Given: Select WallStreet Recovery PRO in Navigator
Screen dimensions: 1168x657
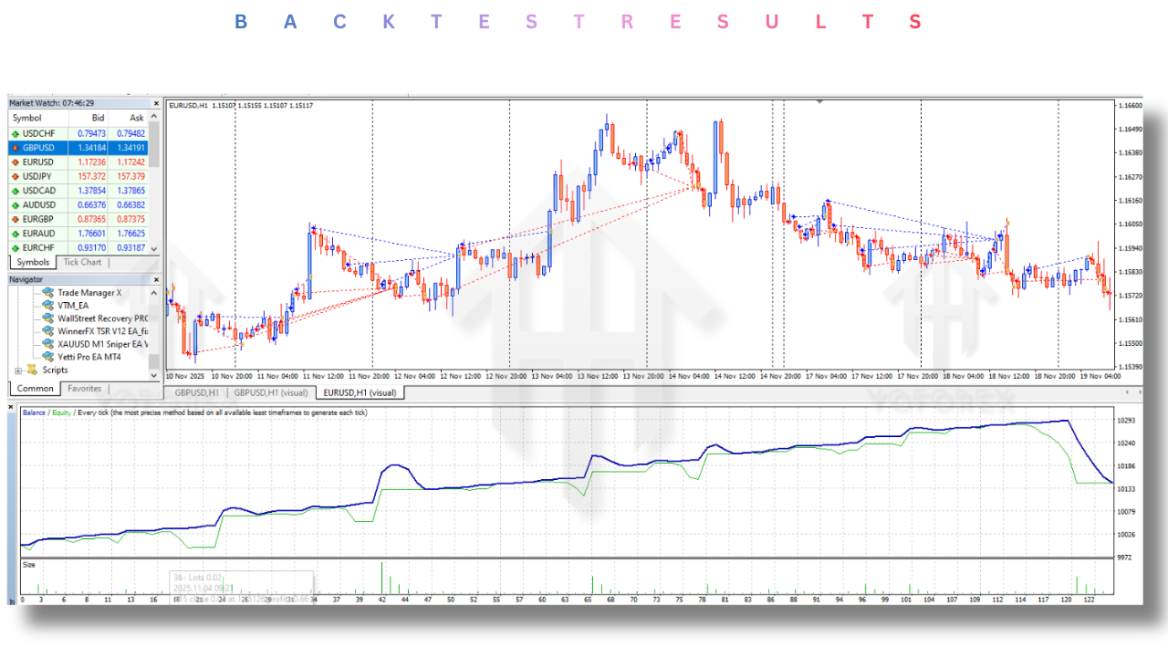Looking at the screenshot, I should point(102,318).
